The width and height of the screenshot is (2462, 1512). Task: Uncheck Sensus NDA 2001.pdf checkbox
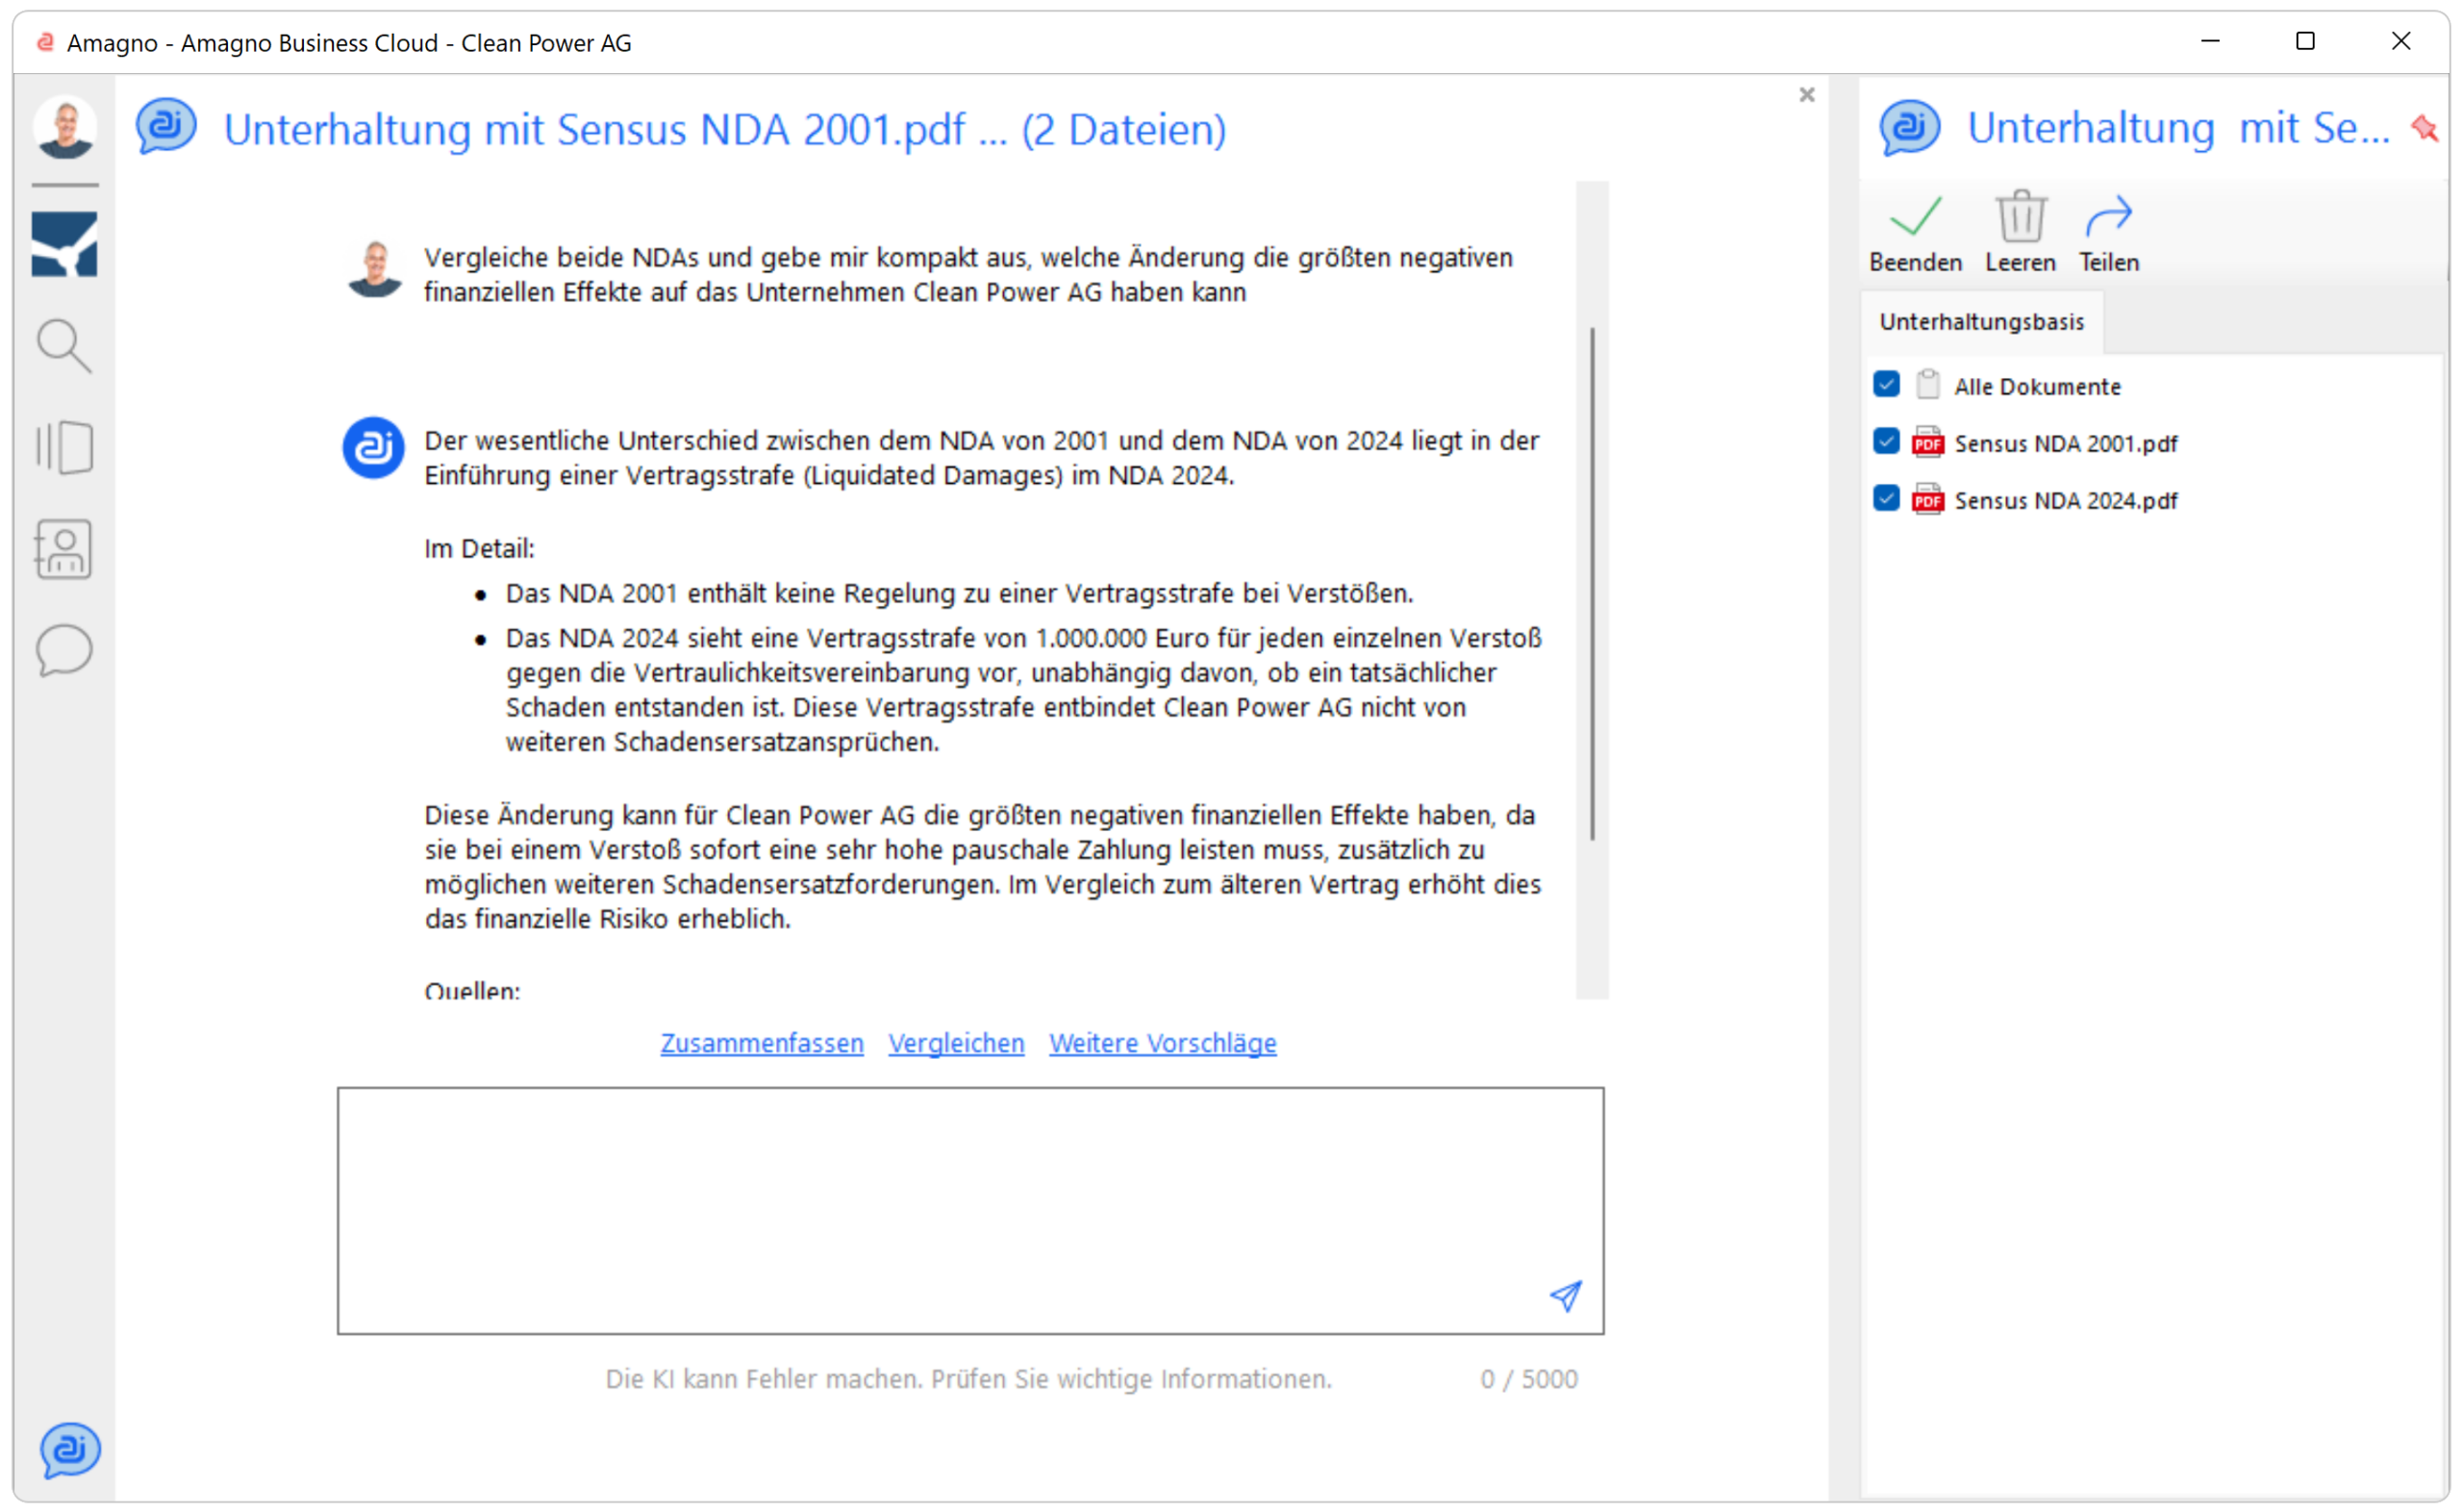point(1886,441)
